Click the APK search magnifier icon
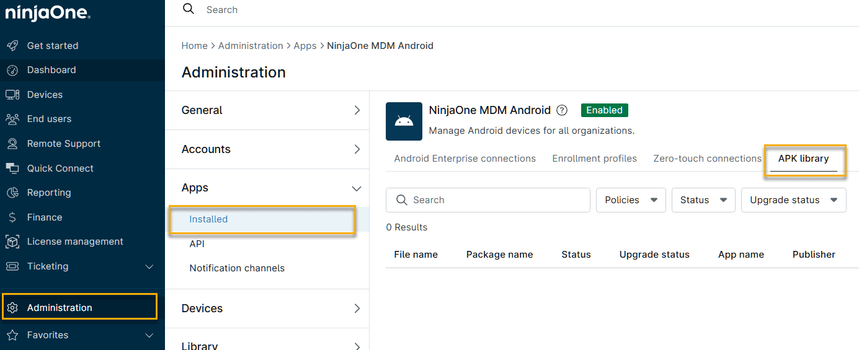The height and width of the screenshot is (350, 859). 402,200
